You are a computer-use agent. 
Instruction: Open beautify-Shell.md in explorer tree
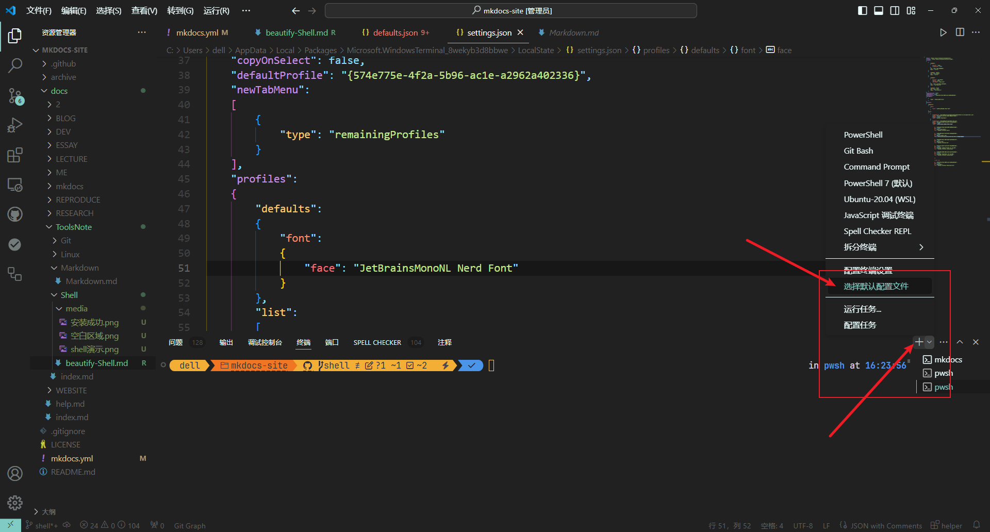point(96,363)
